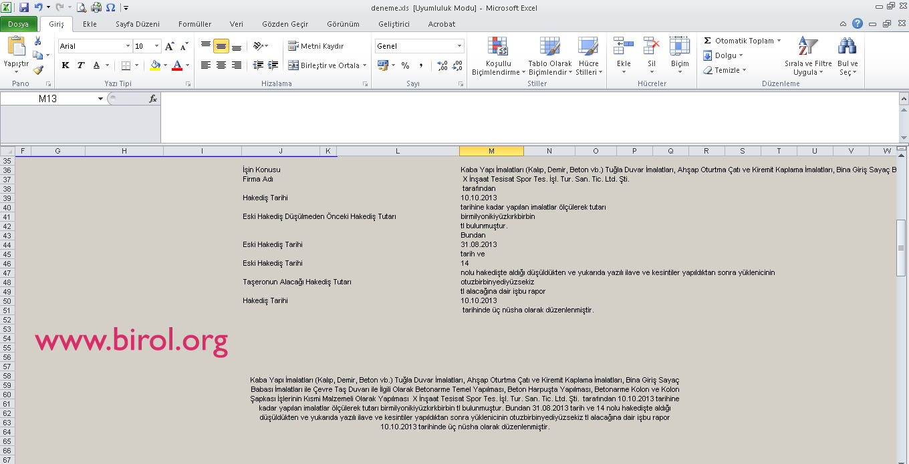Screen dimensions: 909x464
Task: Toggle underline formatting (A)
Action: (x=97, y=65)
